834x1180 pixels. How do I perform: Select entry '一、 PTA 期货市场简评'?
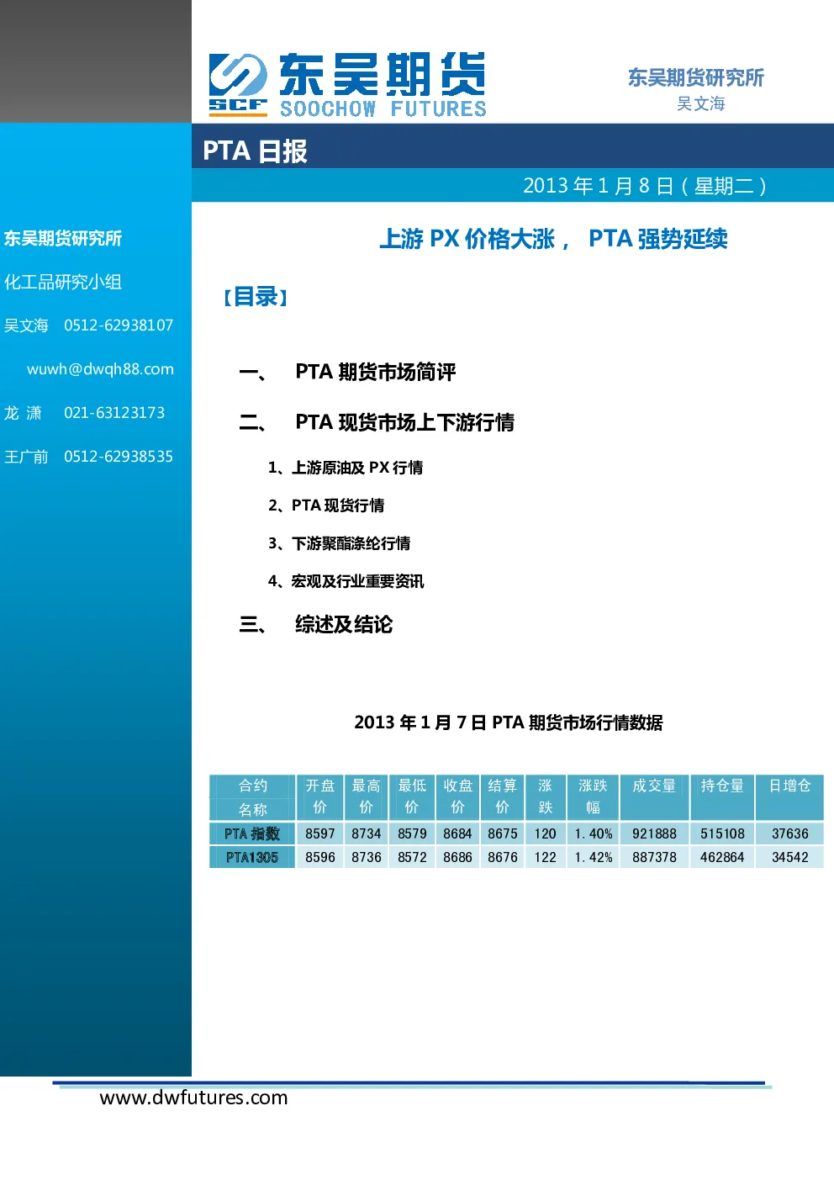[x=347, y=372]
